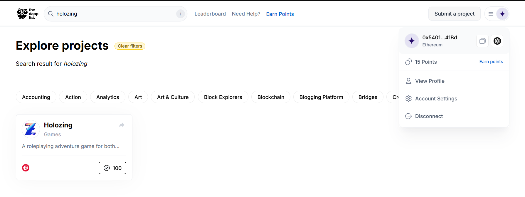Click the round network icon beside copy
The width and height of the screenshot is (525, 197).
[497, 41]
